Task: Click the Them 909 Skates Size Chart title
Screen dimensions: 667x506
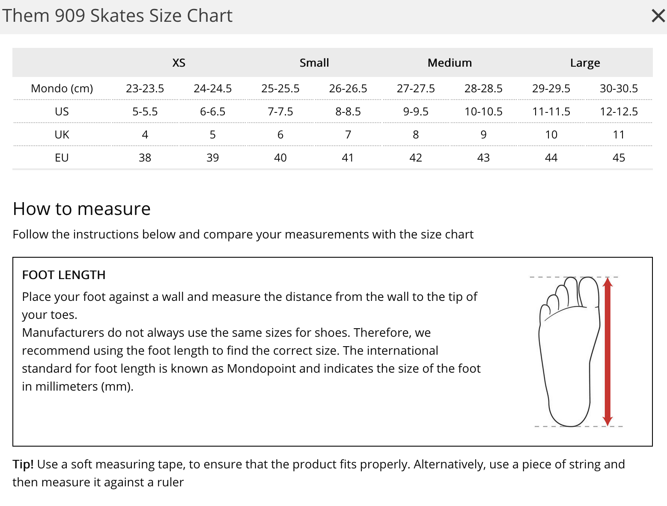Action: 117,16
